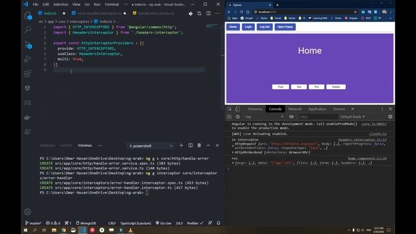Open editor More Actions ellipsis
This screenshot has width=416, height=234.
coord(218,13)
